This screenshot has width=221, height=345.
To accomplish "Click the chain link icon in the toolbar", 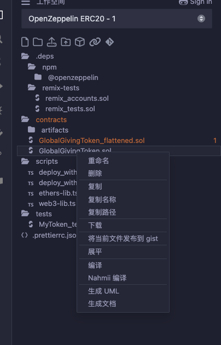I will [x=95, y=42].
